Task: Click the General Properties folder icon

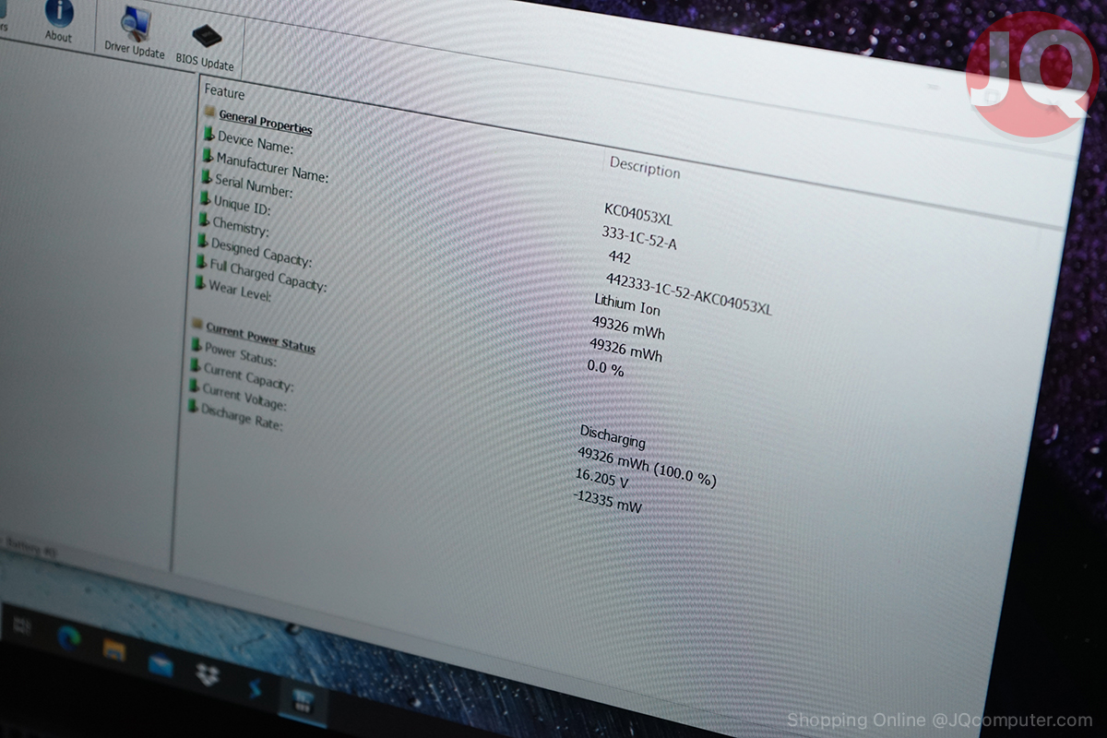Action: click(210, 112)
